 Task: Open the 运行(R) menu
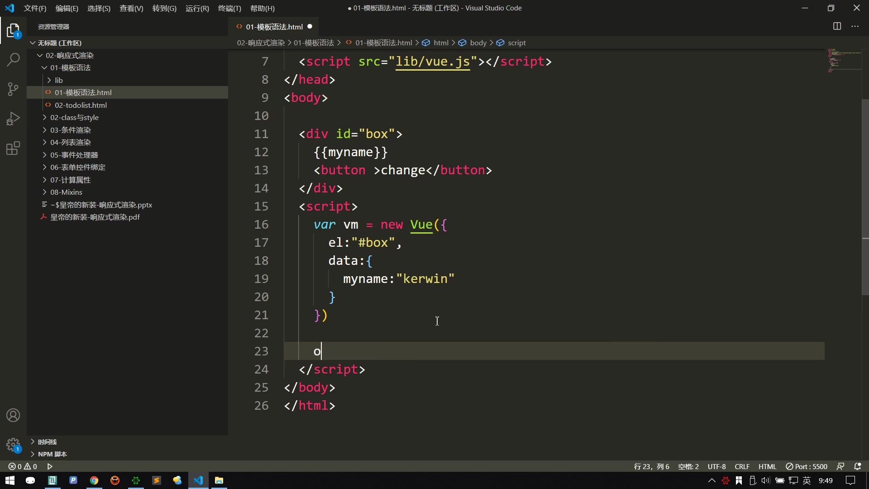(197, 8)
